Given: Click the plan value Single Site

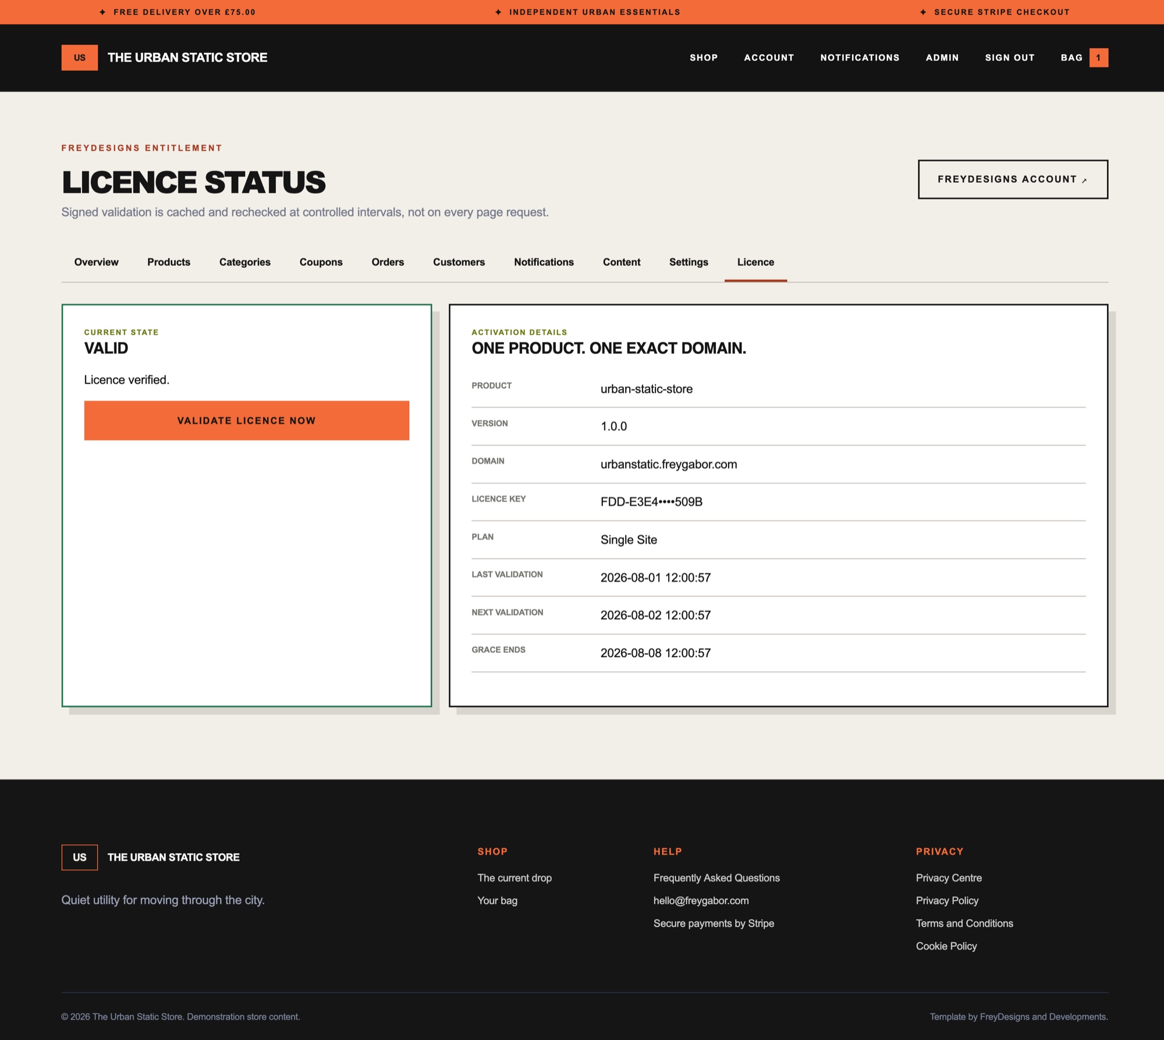Looking at the screenshot, I should point(629,539).
